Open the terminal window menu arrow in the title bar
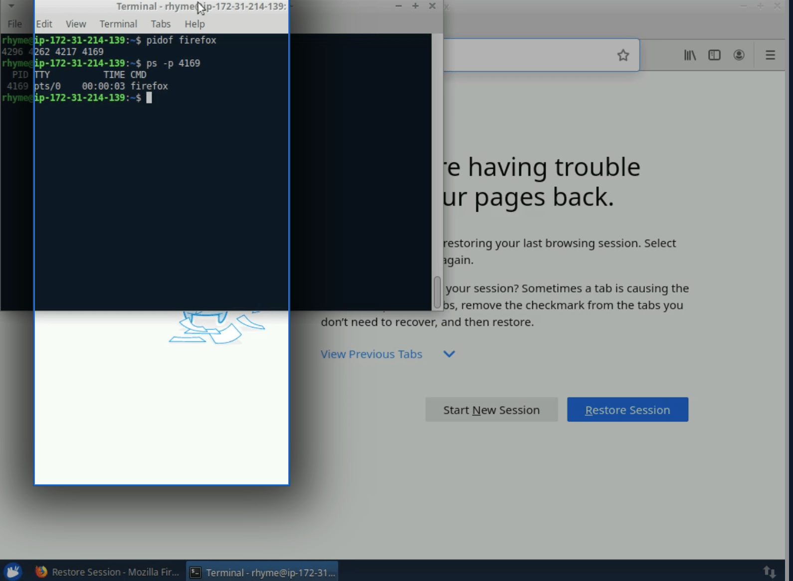The image size is (793, 581). pyautogui.click(x=11, y=6)
